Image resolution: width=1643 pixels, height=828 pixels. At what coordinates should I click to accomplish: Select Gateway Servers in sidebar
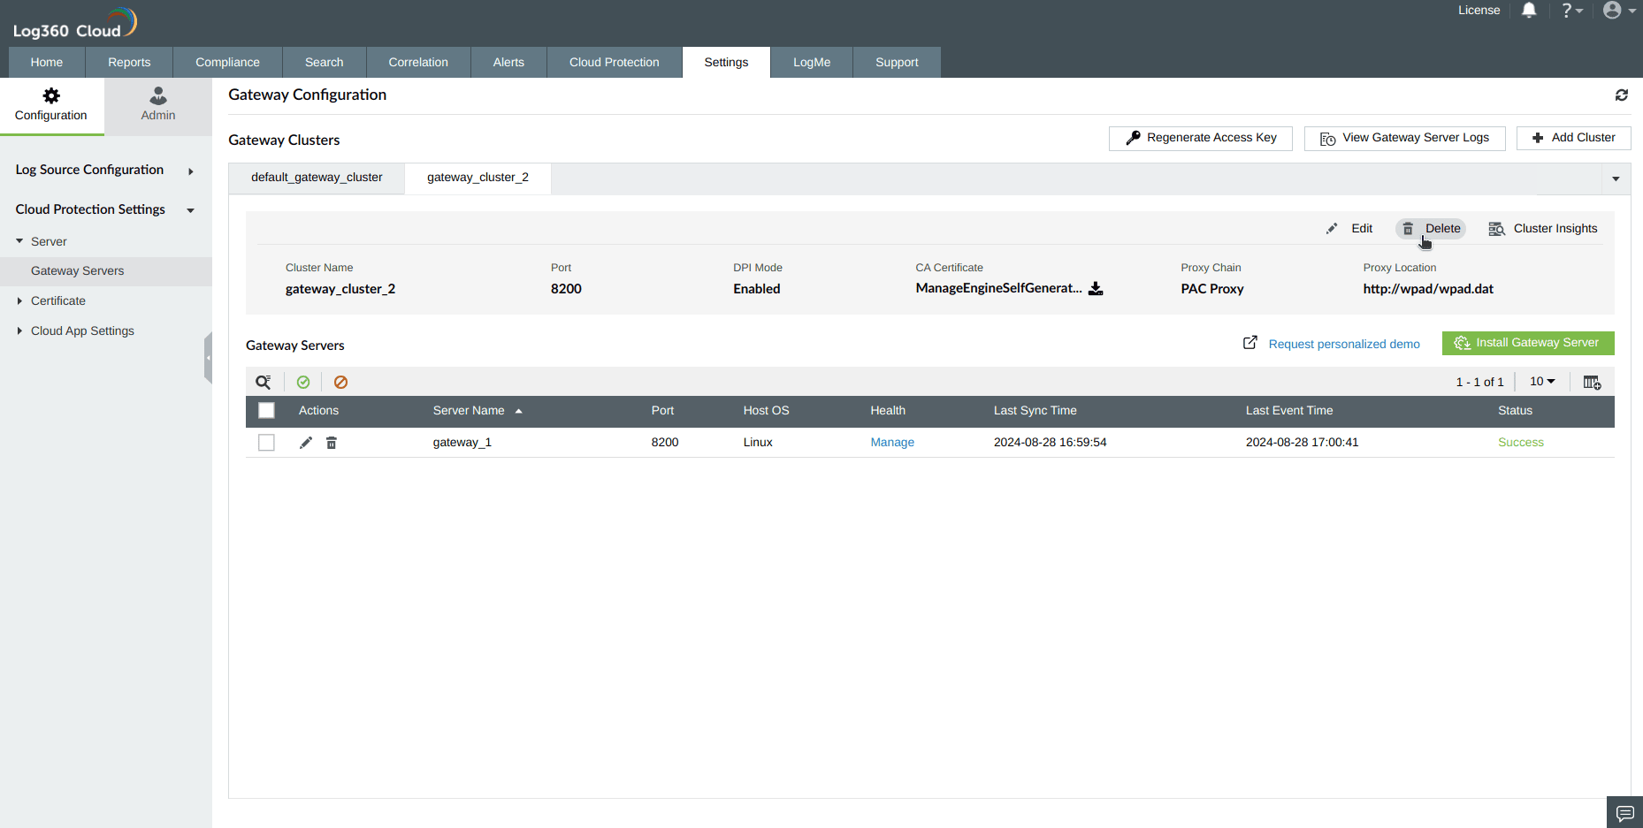(x=106, y=271)
